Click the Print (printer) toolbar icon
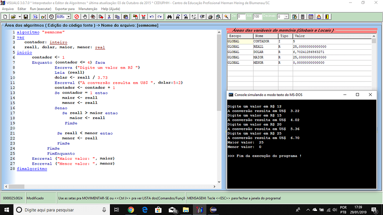 coord(210,17)
